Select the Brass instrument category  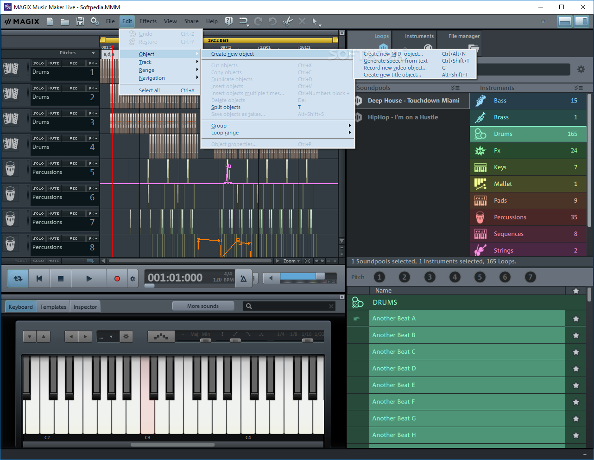pos(528,117)
